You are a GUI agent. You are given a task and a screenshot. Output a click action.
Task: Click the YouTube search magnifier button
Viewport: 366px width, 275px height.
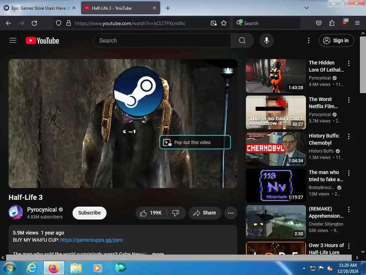click(x=242, y=40)
